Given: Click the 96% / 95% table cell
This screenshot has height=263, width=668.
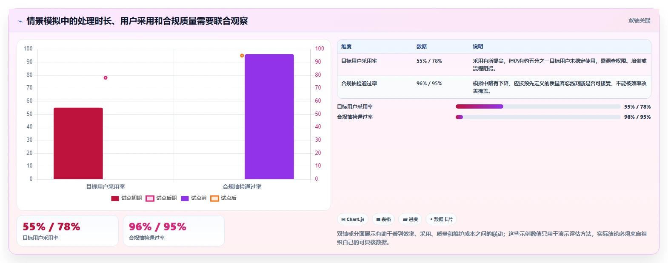Looking at the screenshot, I should point(429,84).
